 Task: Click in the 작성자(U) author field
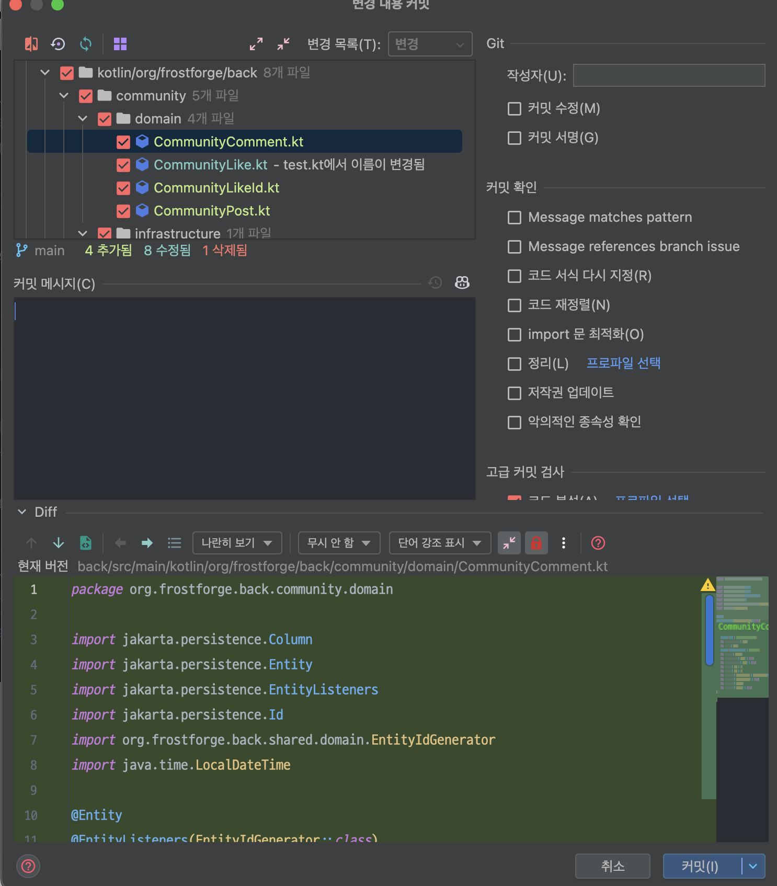click(669, 75)
